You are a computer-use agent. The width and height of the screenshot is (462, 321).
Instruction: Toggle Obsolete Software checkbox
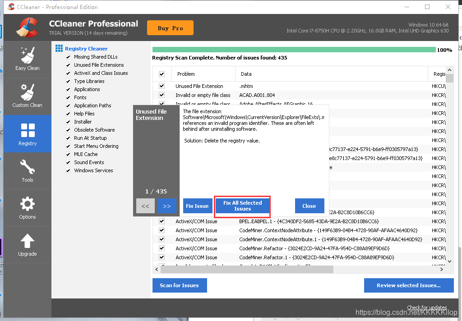68,130
